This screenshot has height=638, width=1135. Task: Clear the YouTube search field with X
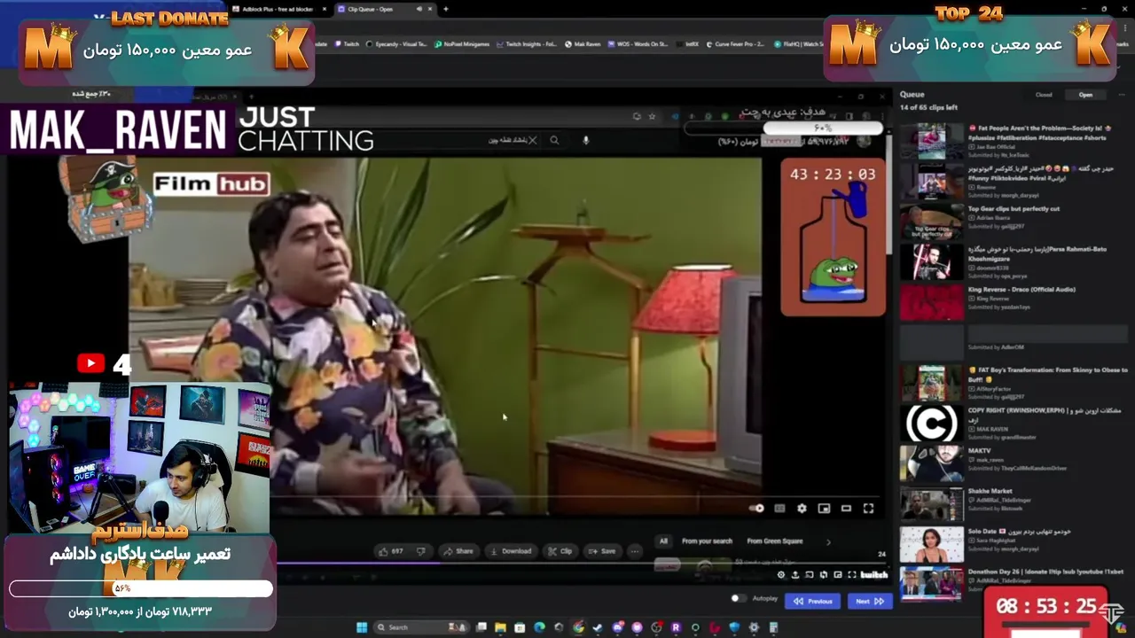point(532,140)
